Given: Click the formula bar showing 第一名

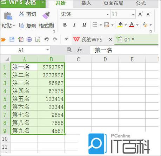Looking at the screenshot, I should pos(124,50).
